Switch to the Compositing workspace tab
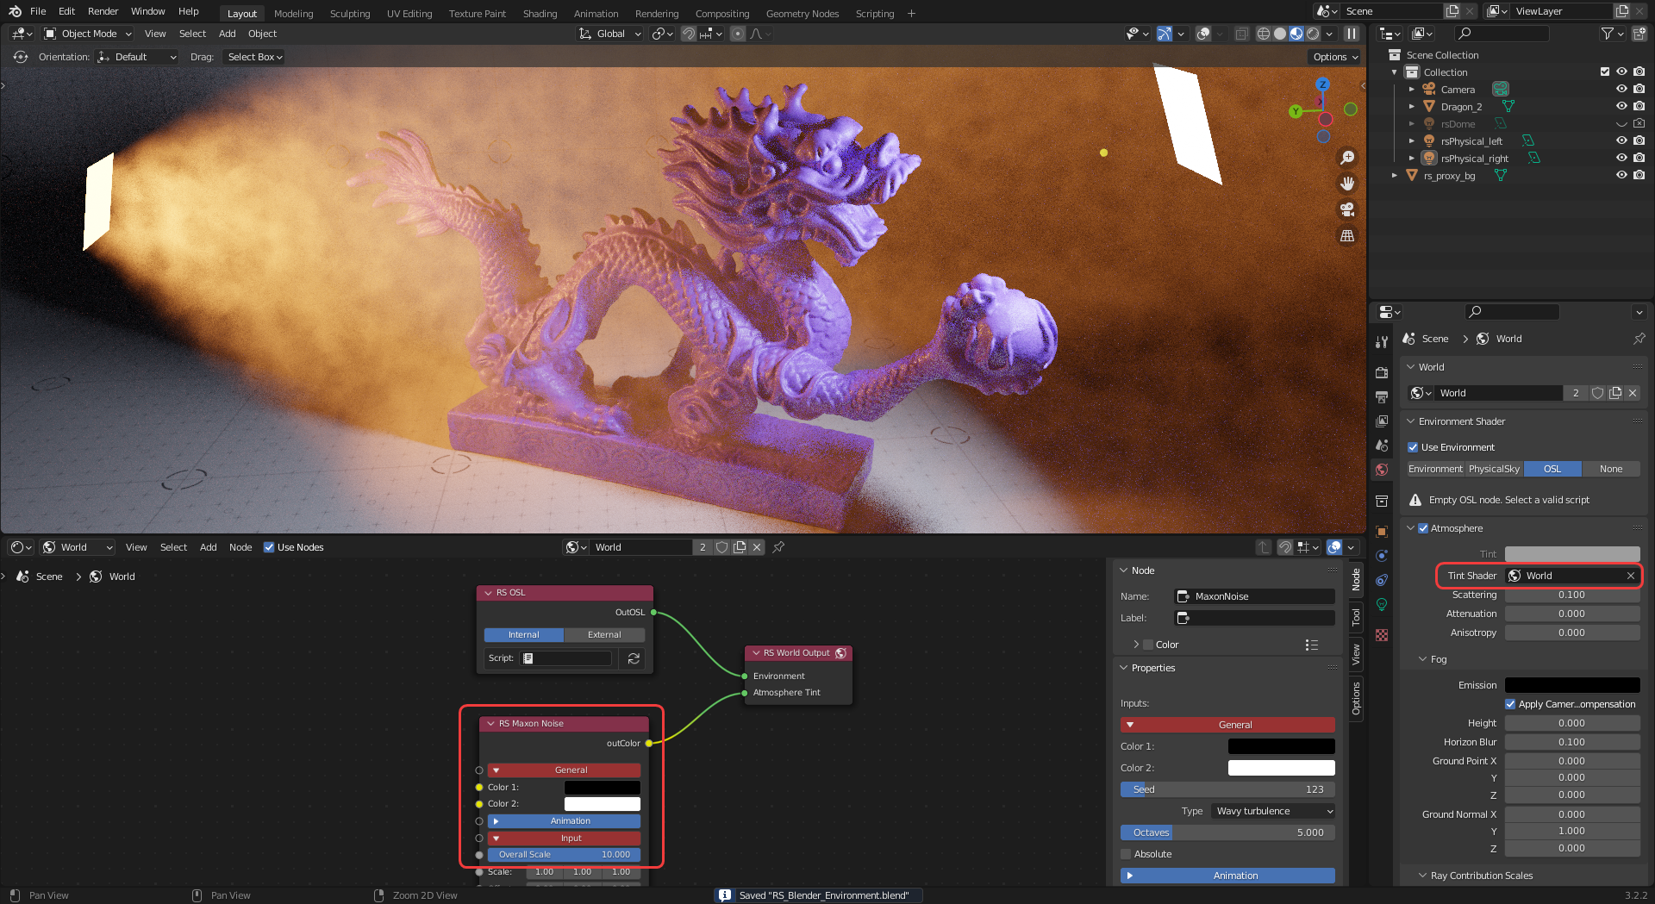1655x904 pixels. pos(721,13)
